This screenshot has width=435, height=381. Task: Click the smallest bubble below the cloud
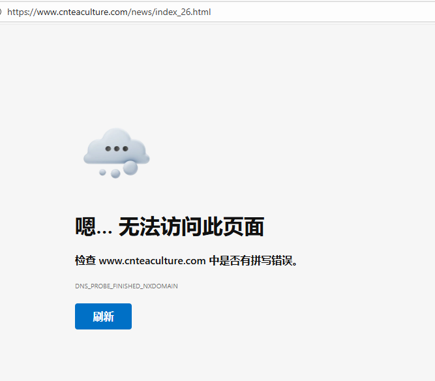tap(102, 172)
